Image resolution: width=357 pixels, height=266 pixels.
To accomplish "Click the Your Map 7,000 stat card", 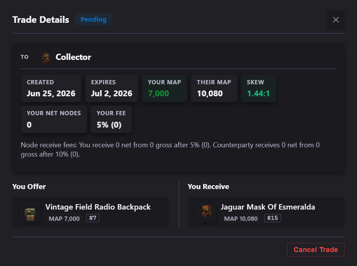I will pyautogui.click(x=165, y=88).
